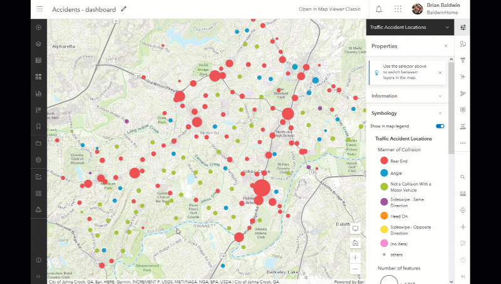Open the Pop-ups configuration tool
This screenshot has height=284, width=501.
[463, 110]
